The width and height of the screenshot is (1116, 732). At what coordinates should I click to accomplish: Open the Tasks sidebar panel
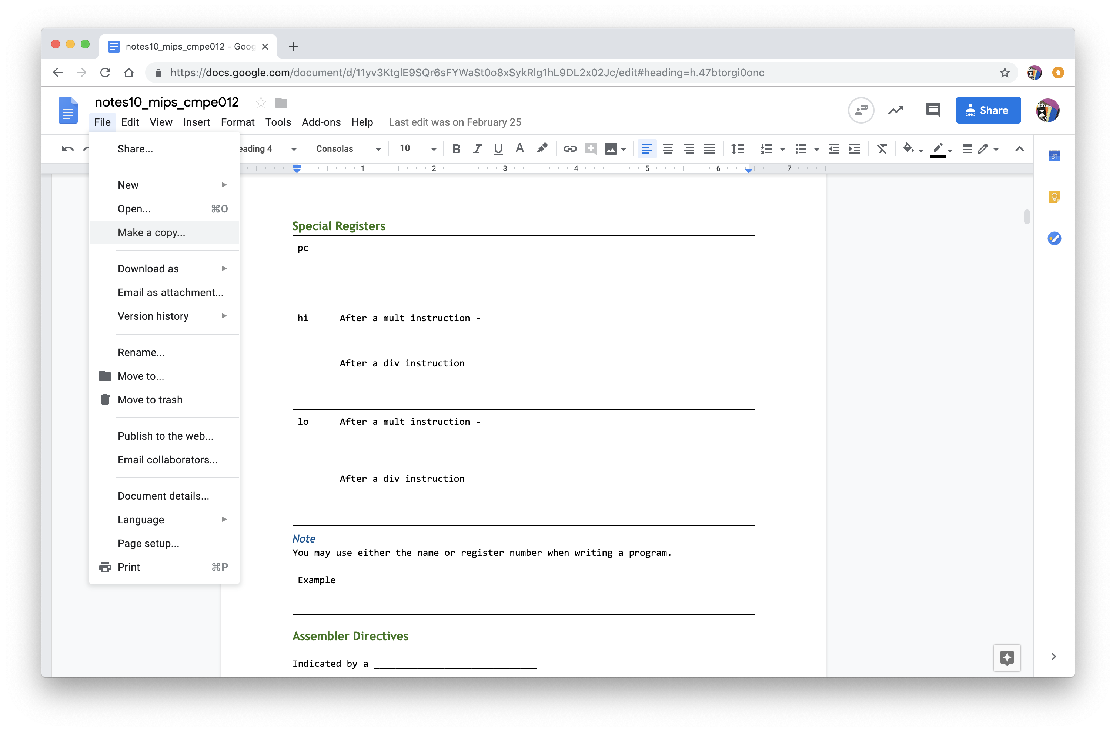click(x=1055, y=239)
